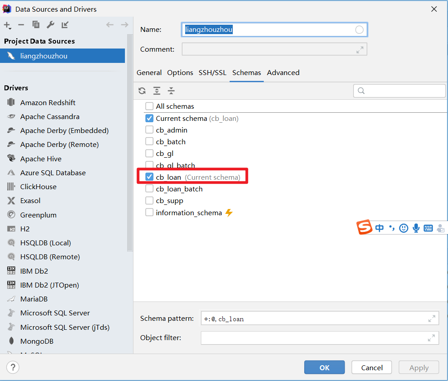This screenshot has height=381, width=448.
Task: Check the cb_admin schema checkbox
Action: pyautogui.click(x=150, y=130)
